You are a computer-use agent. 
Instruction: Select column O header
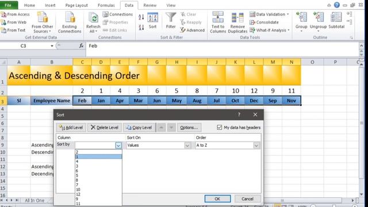click(x=312, y=62)
